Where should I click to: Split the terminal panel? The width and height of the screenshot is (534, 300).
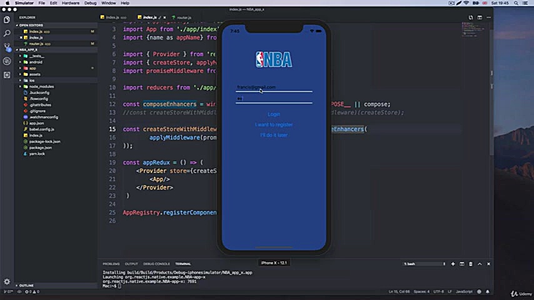462,264
